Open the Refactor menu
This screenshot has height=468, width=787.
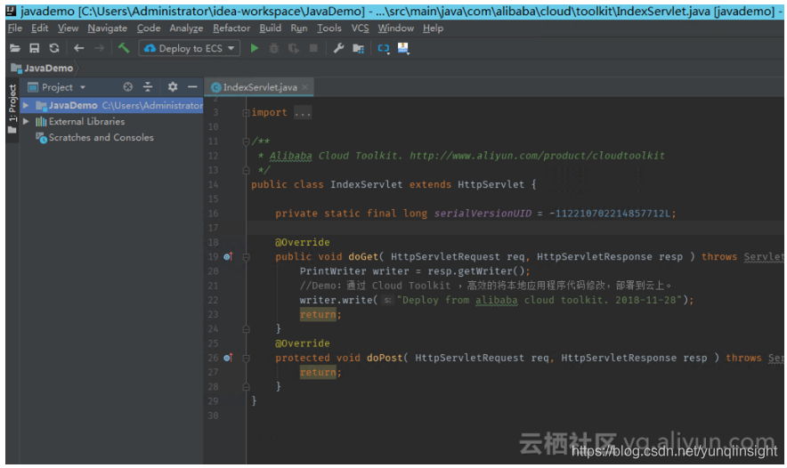pos(231,28)
